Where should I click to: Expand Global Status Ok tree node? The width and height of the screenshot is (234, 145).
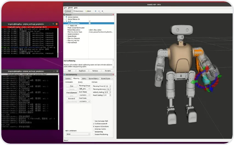(64, 19)
